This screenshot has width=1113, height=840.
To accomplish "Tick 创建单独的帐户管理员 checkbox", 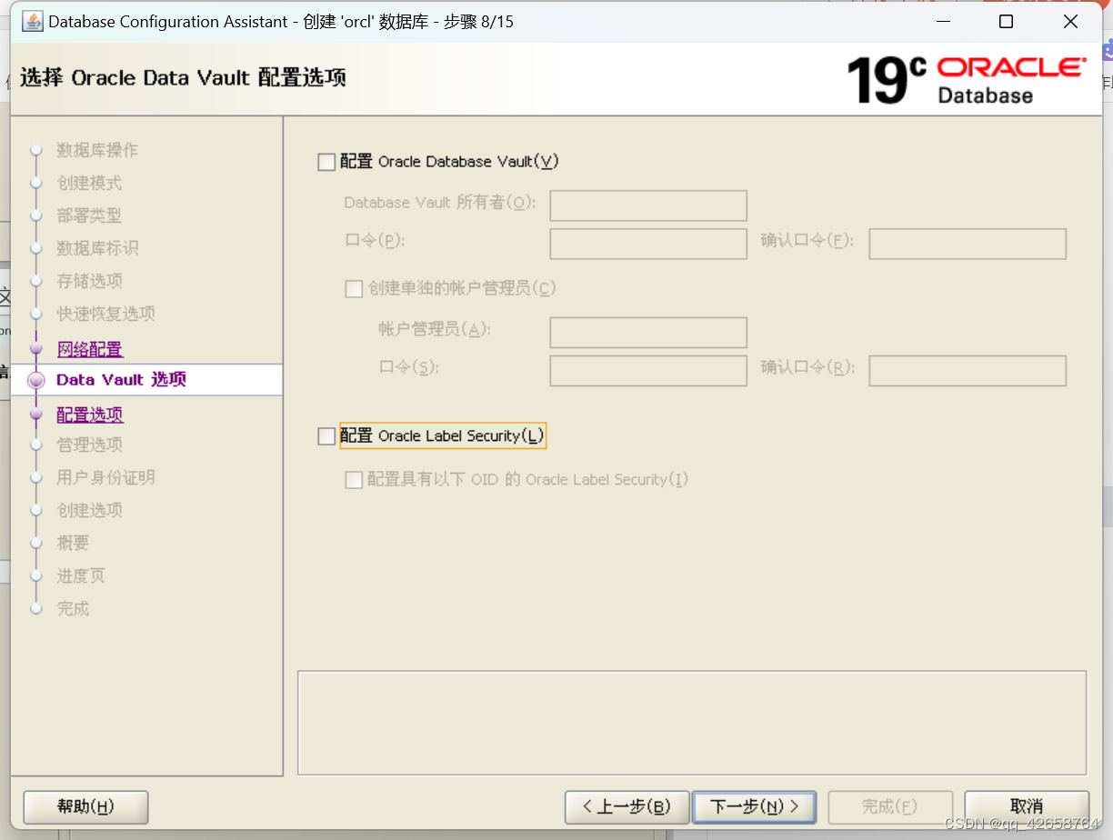I will [x=354, y=289].
